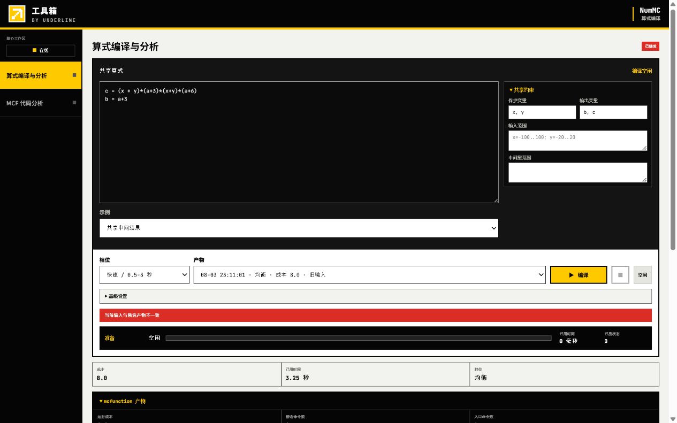Viewport: 677px width, 423px height.
Task: Expand the 高级设置 section
Action: pyautogui.click(x=376, y=296)
